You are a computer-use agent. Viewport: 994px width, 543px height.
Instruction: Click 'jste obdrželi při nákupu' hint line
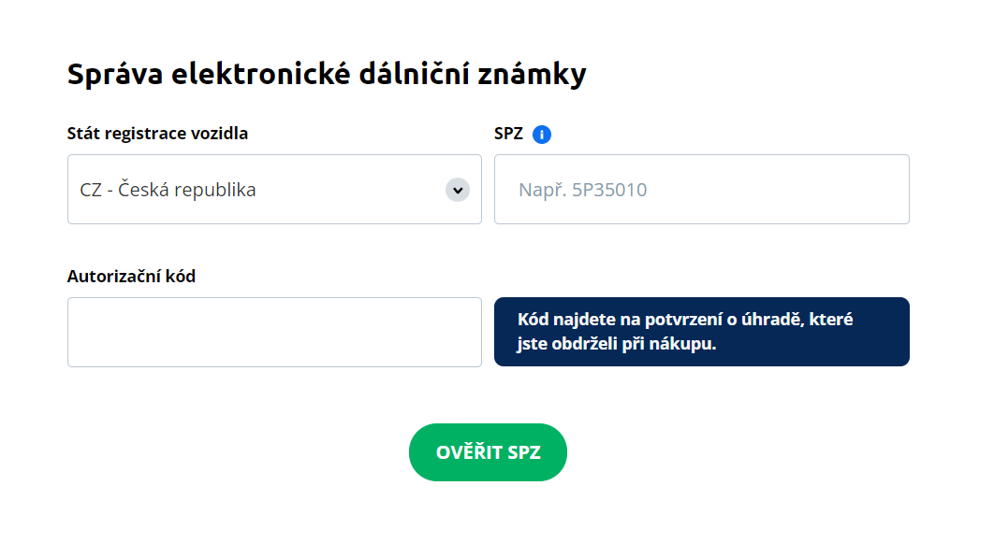(x=616, y=344)
